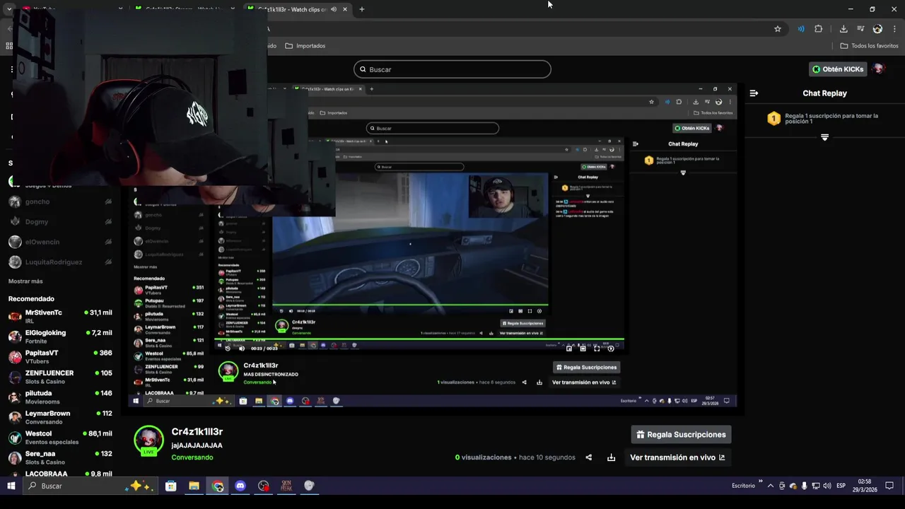The image size is (905, 509).
Task: Switch the ESP keyboard language indicator
Action: point(841,486)
